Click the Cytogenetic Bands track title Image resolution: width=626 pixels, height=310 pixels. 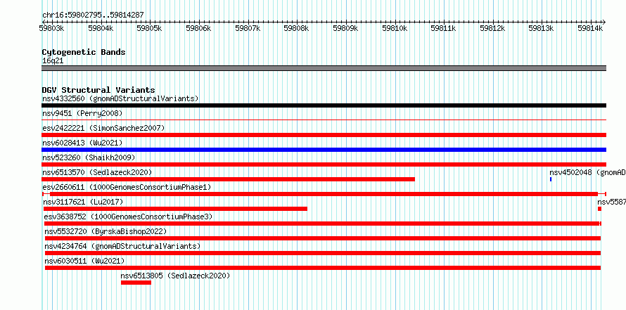(x=84, y=52)
